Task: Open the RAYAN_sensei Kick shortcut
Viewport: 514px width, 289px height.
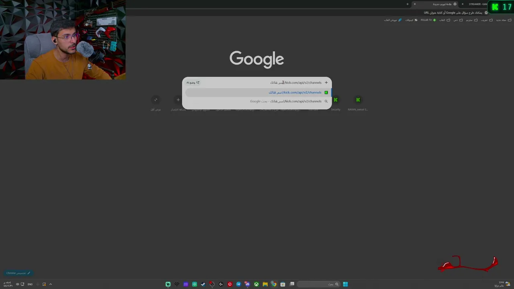Action: click(x=358, y=103)
